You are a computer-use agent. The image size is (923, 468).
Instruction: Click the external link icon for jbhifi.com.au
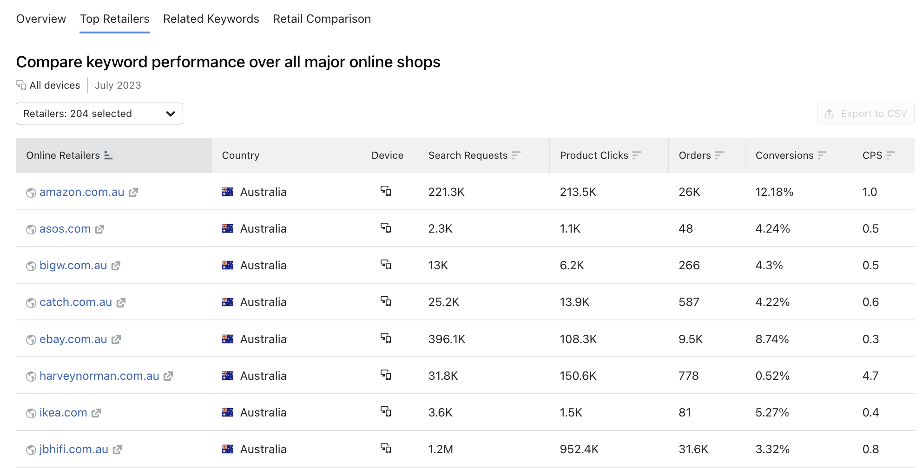116,449
